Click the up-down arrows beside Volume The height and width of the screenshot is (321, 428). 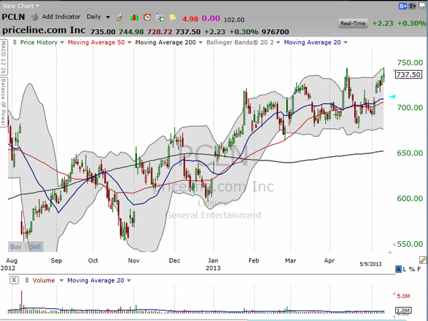[x=27, y=280]
